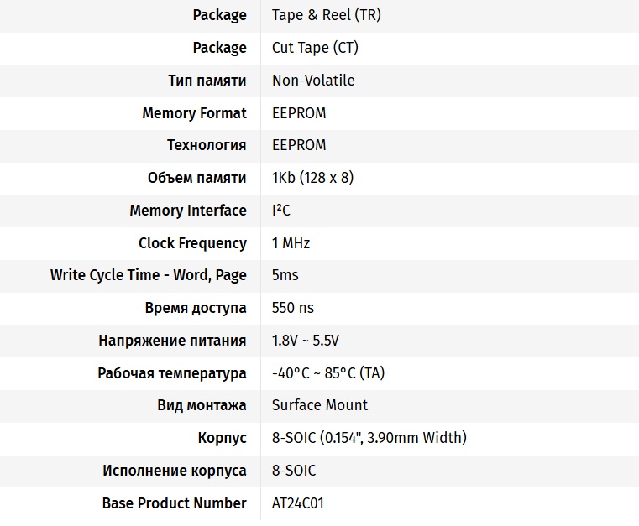Select the '1 MHz' value
Screen dimensions: 639x526
pyautogui.click(x=291, y=243)
